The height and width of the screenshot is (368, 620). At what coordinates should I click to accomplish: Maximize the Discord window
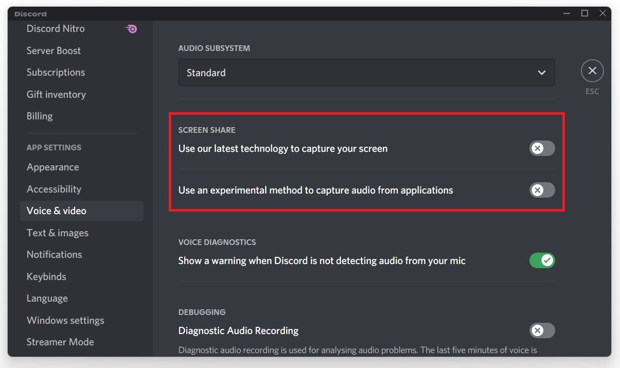[584, 13]
